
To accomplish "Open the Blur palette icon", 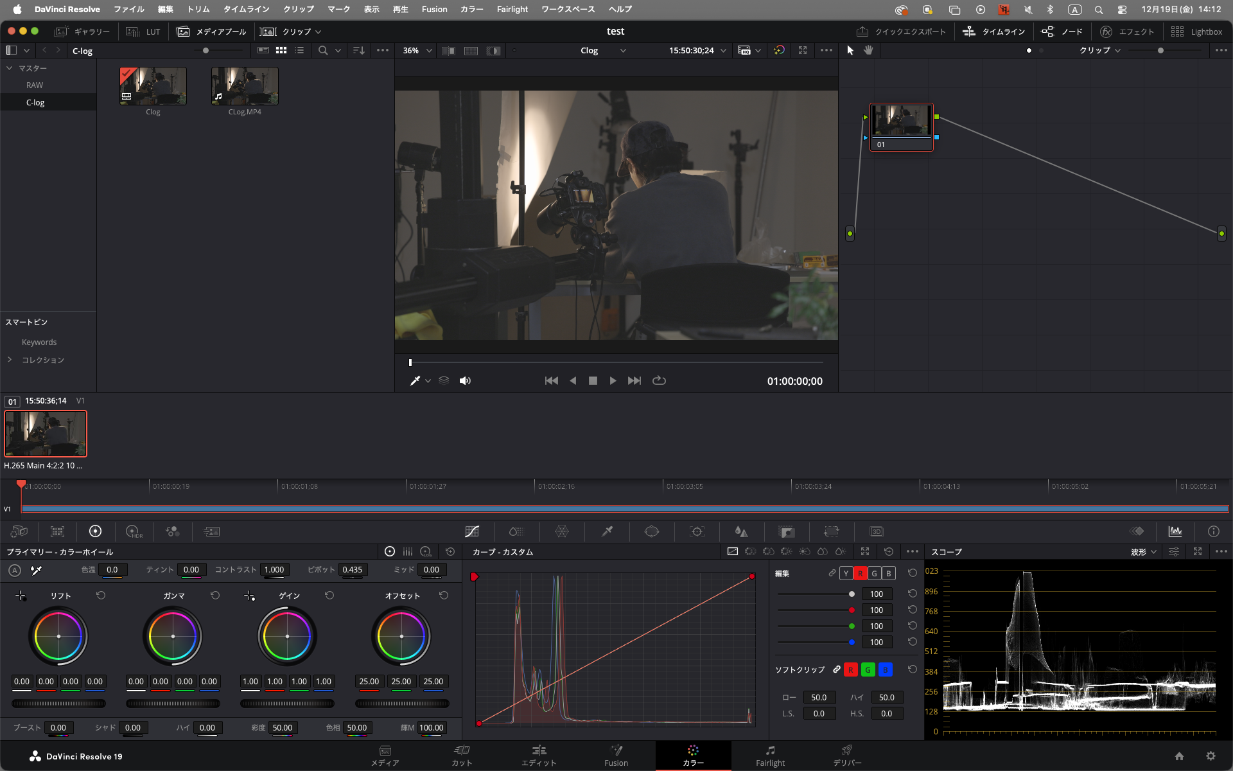I will (741, 531).
